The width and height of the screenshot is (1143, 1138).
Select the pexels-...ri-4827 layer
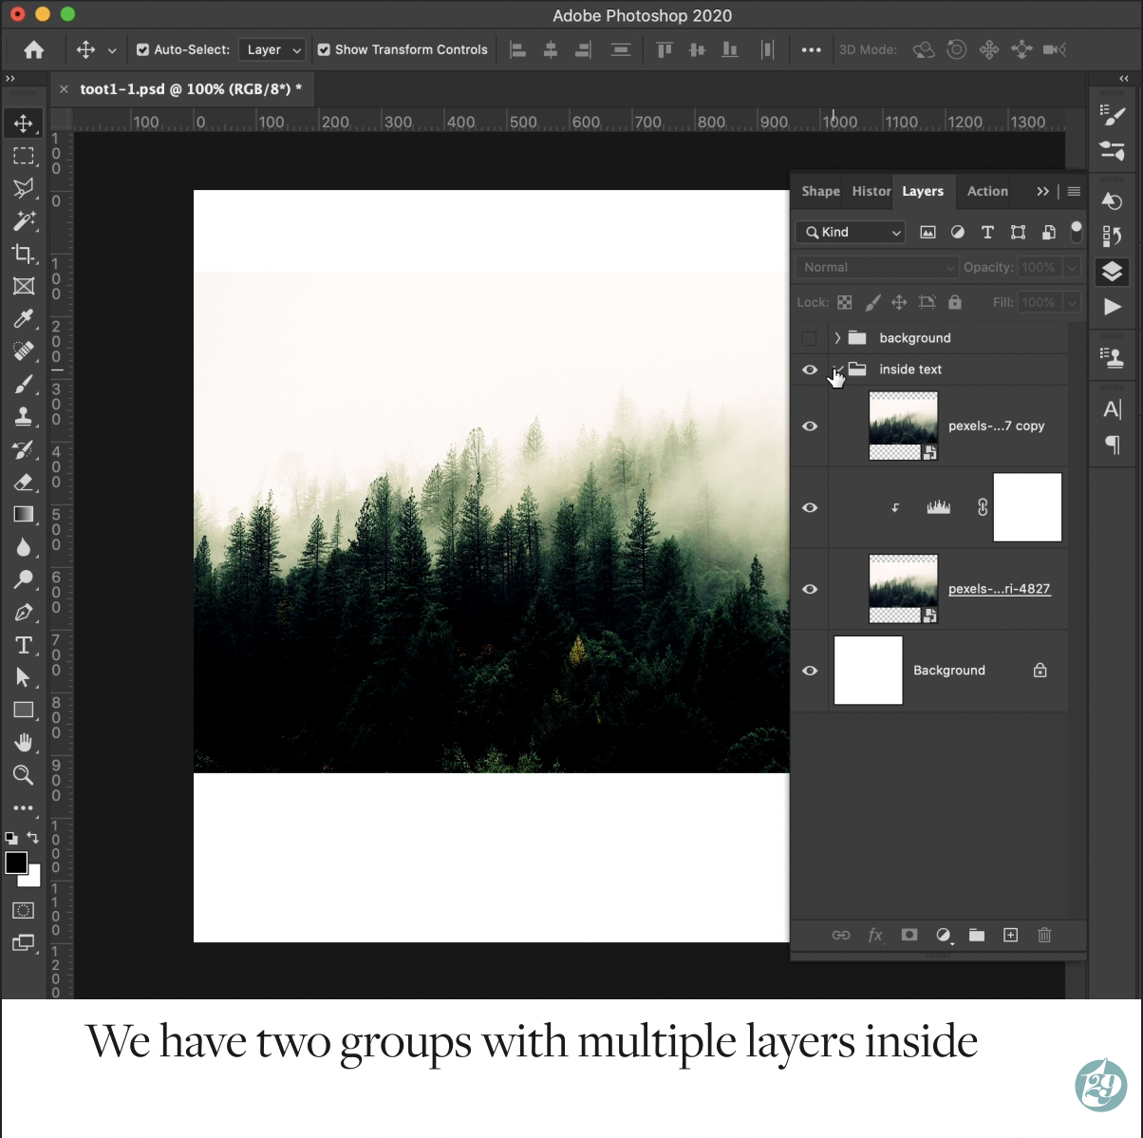tap(1000, 589)
